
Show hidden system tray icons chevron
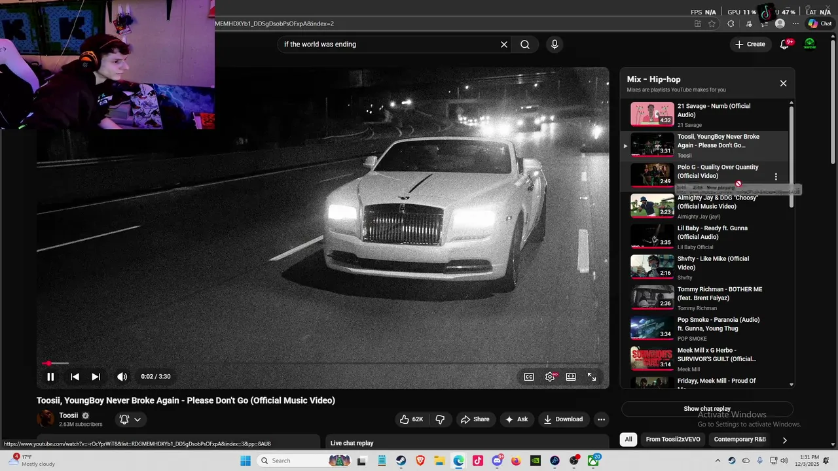pos(718,461)
